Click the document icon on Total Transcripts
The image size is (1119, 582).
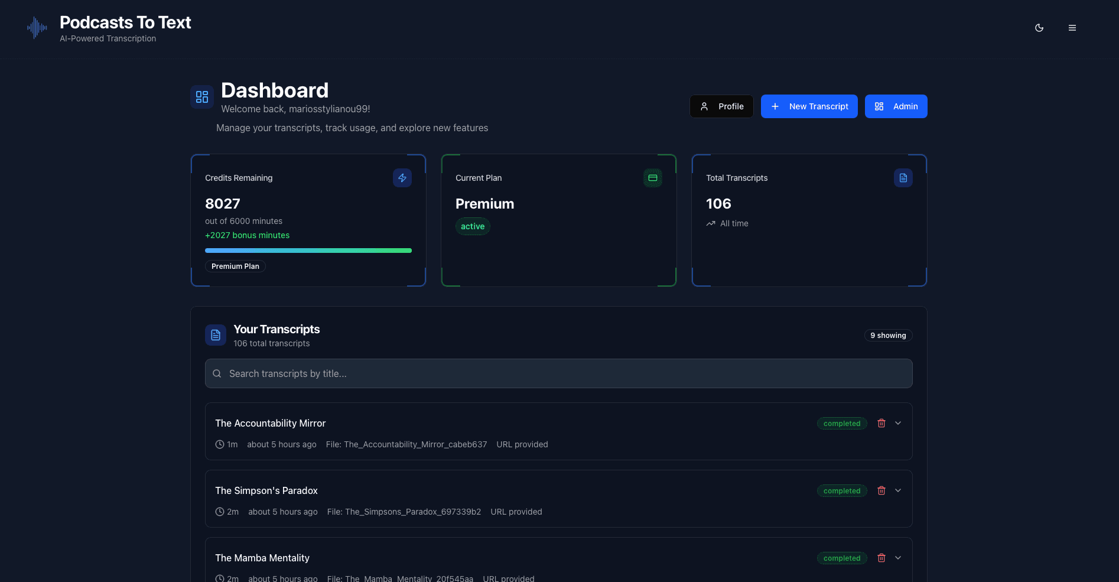point(903,178)
